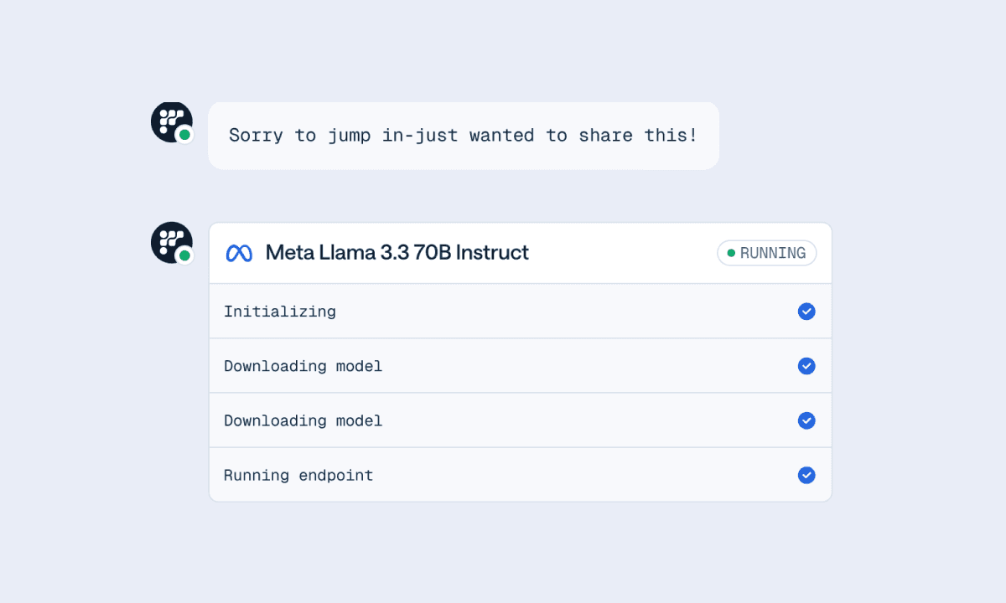1006x603 pixels.
Task: Click the green dot inside the RUNNING badge
Action: point(731,253)
